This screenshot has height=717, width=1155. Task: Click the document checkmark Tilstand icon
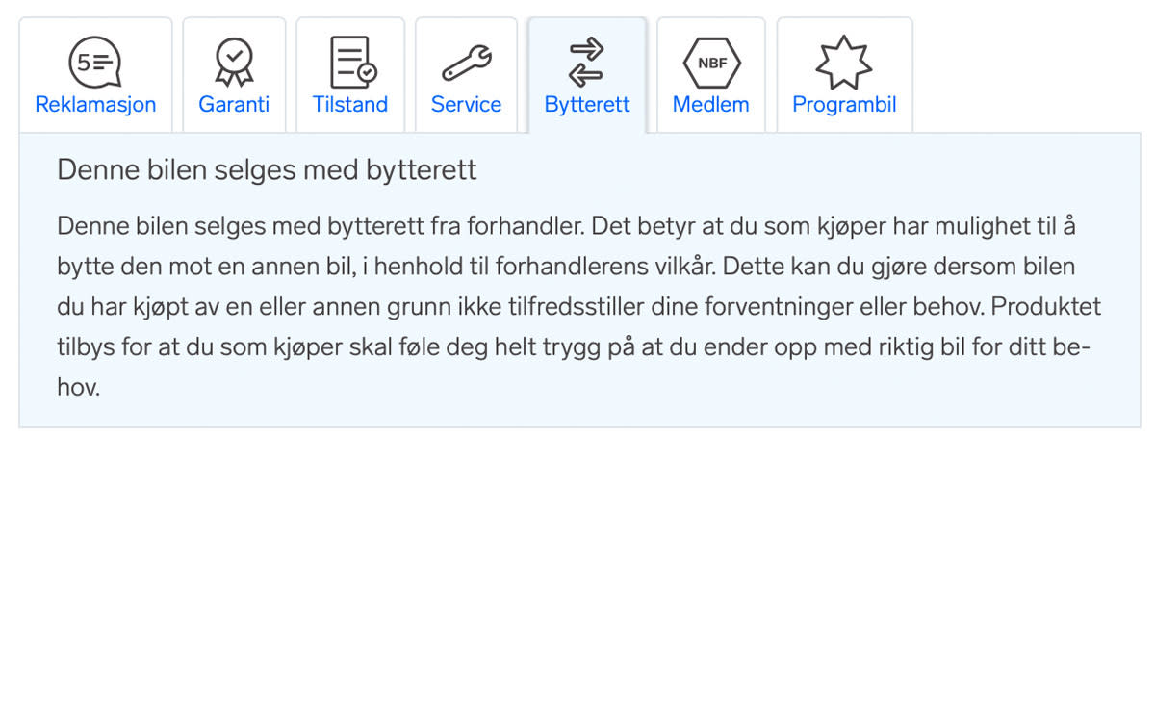click(x=353, y=63)
